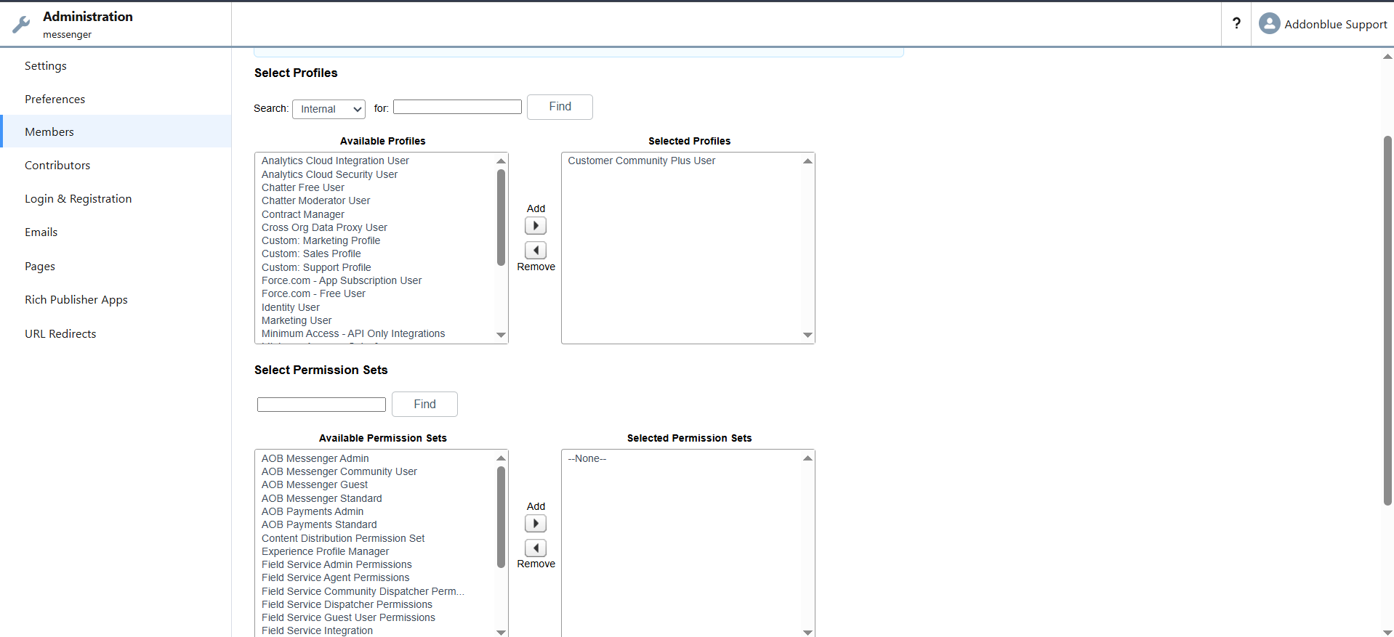The image size is (1394, 637).
Task: Click the Administration wrench icon
Action: (x=21, y=25)
